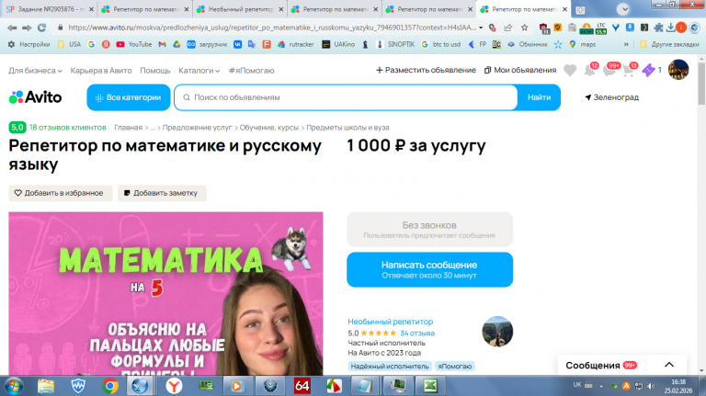Open the VK bookmark icon

[x=237, y=44]
